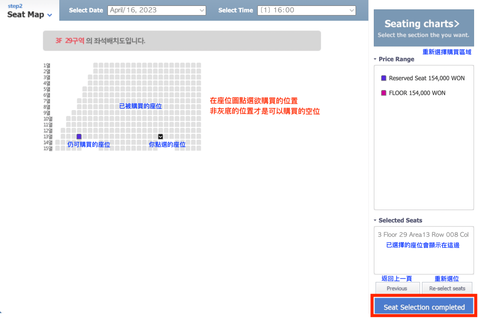Screen dimensions: 479x319
Task: Confirm with Seat Selection completed button
Action: pos(424,307)
